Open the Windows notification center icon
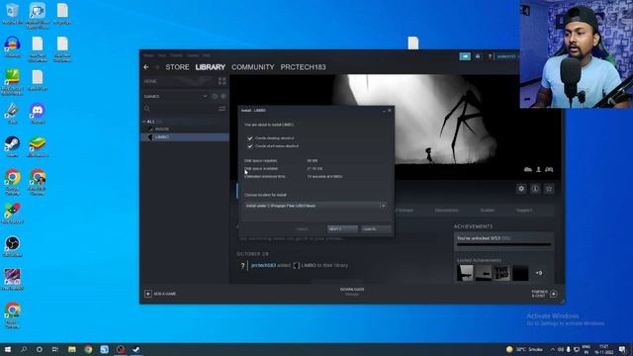The width and height of the screenshot is (633, 356). [622, 349]
